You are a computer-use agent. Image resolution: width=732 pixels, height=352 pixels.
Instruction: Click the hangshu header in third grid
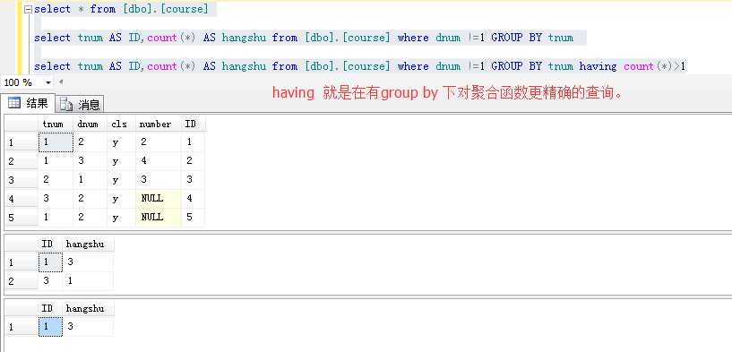pyautogui.click(x=88, y=309)
